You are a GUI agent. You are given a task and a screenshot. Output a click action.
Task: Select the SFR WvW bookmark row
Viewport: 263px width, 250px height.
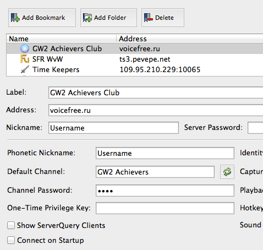click(135, 59)
